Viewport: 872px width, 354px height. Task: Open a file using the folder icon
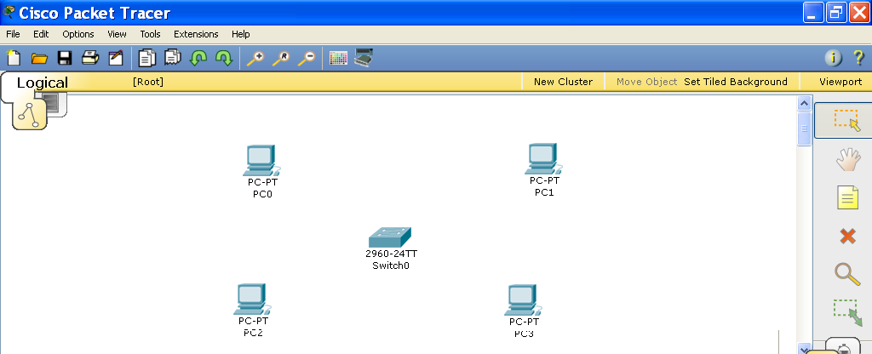[x=39, y=58]
